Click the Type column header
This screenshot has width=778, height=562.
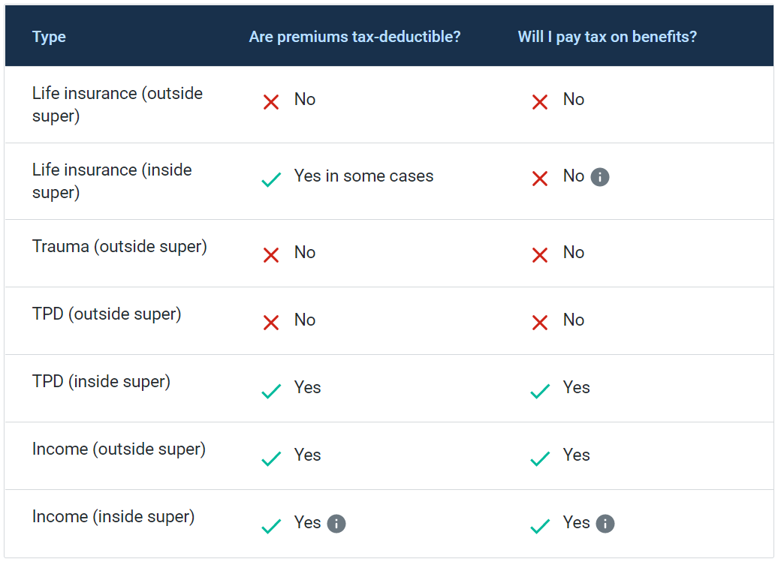click(x=49, y=37)
